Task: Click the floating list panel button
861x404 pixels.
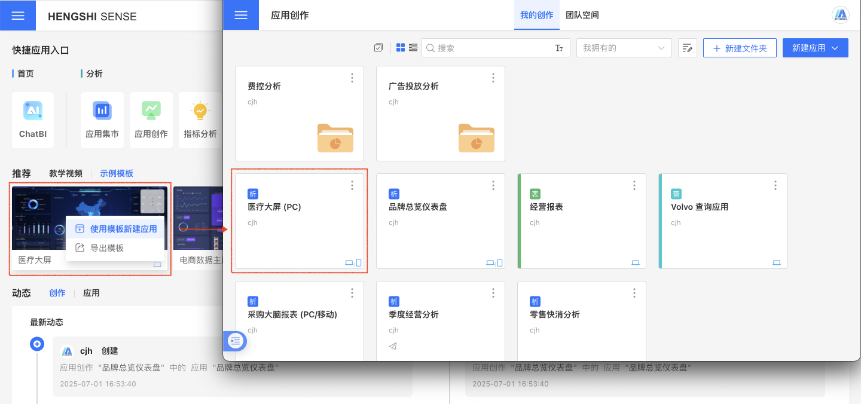Action: click(236, 341)
